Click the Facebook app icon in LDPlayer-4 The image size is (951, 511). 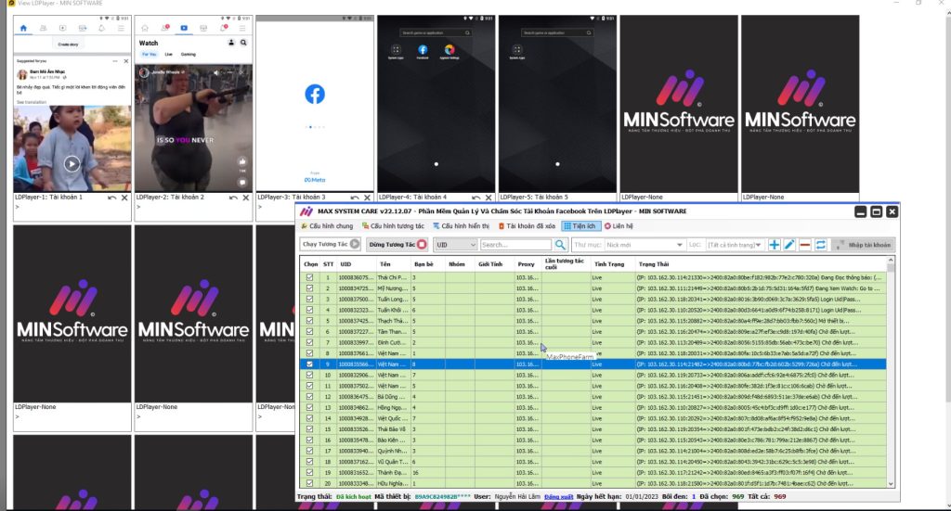[423, 50]
